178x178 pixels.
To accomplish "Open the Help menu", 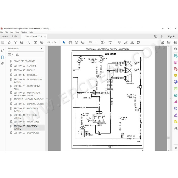I will [x=31, y=32].
